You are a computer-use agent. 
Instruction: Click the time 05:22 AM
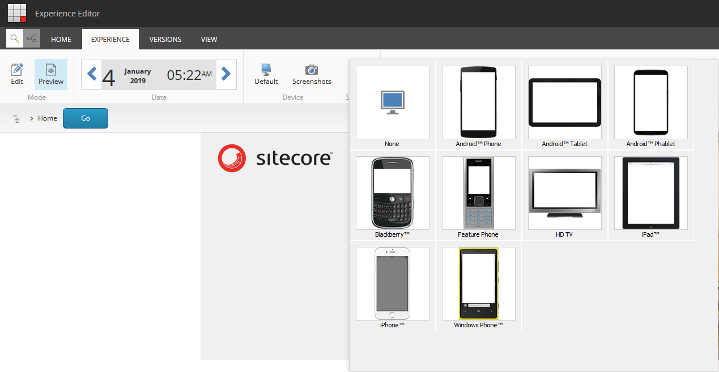[189, 75]
